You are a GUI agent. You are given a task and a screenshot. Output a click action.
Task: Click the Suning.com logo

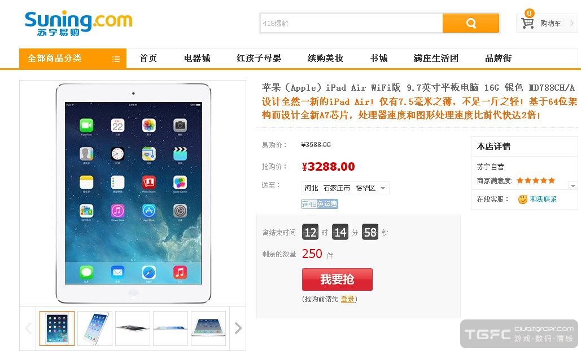pos(78,23)
